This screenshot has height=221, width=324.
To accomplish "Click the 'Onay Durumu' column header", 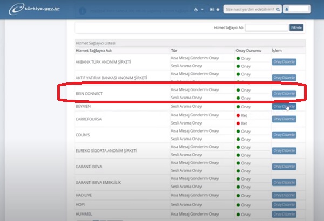I will (248, 51).
